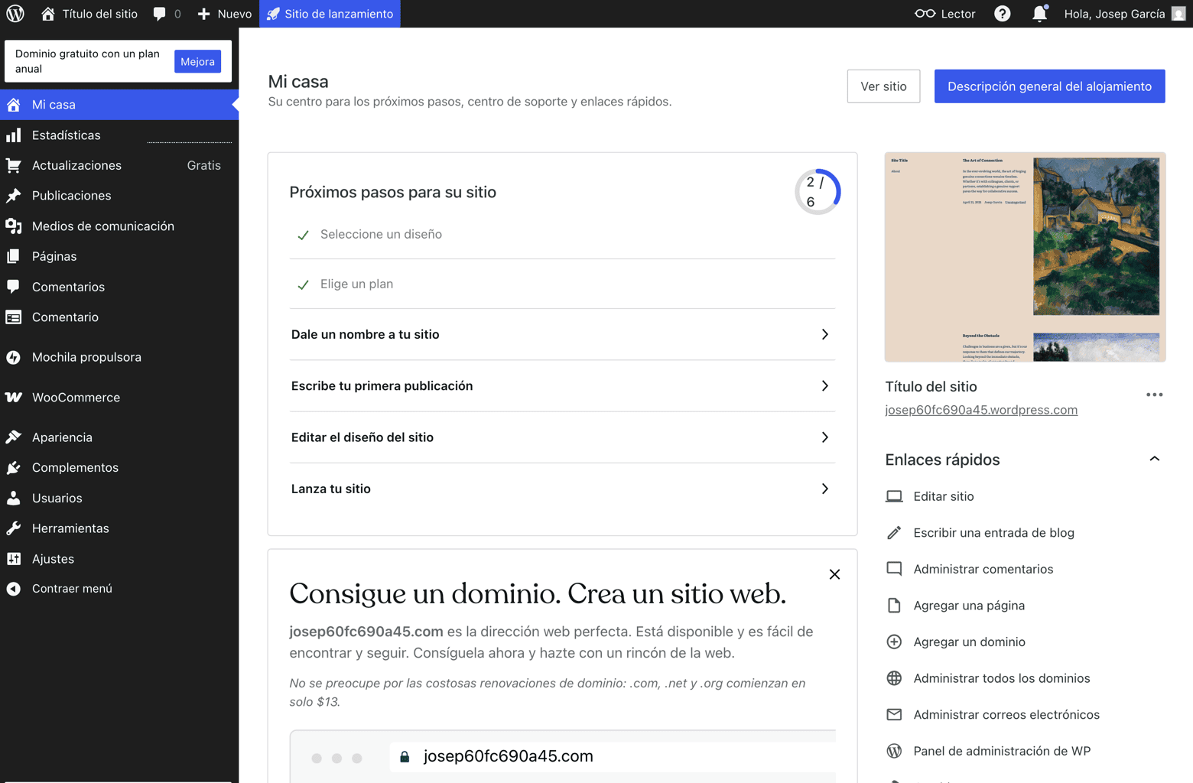The height and width of the screenshot is (783, 1193).
Task: Collapse the Enlaces rápidos section
Action: [x=1155, y=459]
